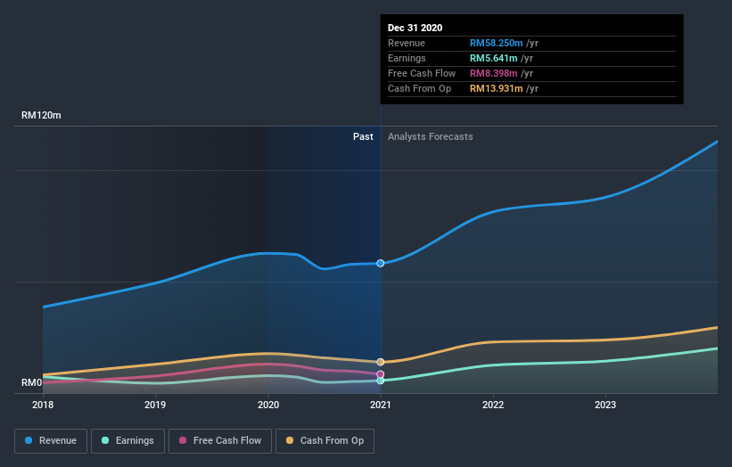This screenshot has height=467, width=732.
Task: Click the Past section label
Action: 363,136
